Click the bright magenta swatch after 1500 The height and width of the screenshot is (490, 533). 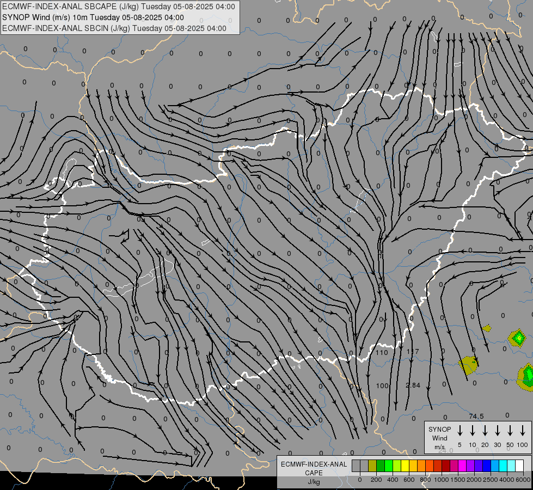click(462, 465)
